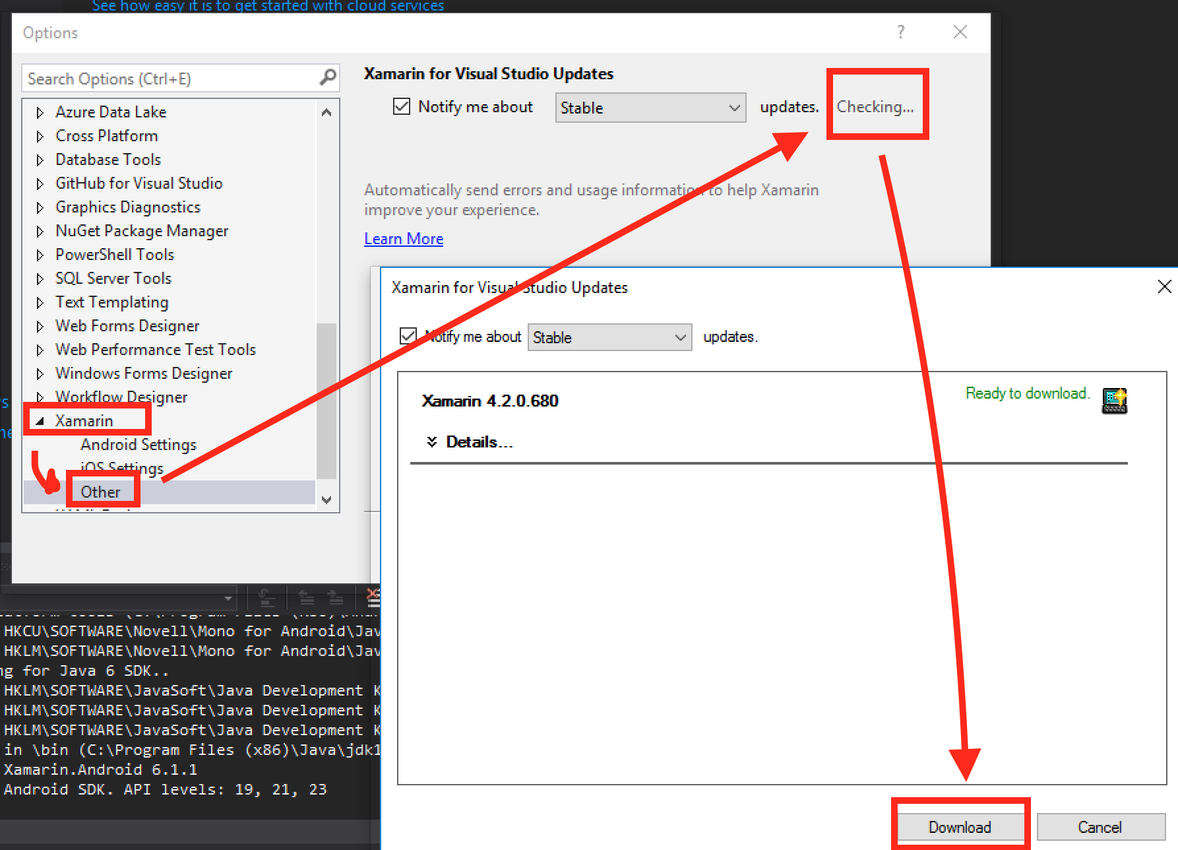This screenshot has width=1178, height=850.
Task: Click the Cancel button
Action: coord(1100,827)
